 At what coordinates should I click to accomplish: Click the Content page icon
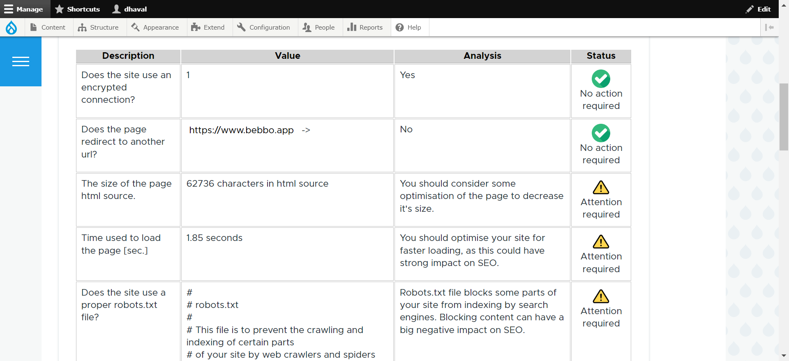click(x=34, y=27)
